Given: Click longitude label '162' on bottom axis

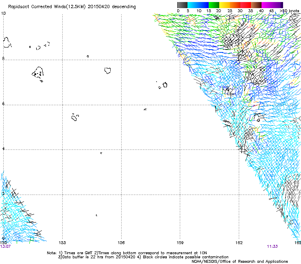Looking at the screenshot, I should pyautogui.click(x=239, y=243).
